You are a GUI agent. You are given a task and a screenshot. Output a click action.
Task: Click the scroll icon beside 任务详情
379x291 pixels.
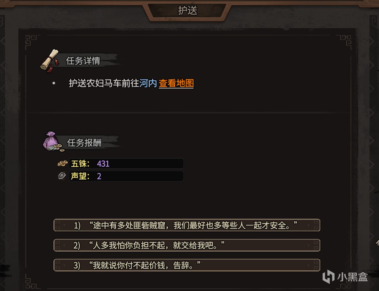click(x=50, y=61)
